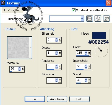Decrease Hoek with down arrow
Image resolution: width=112 pixels, height=105 pixels.
pyautogui.click(x=86, y=54)
